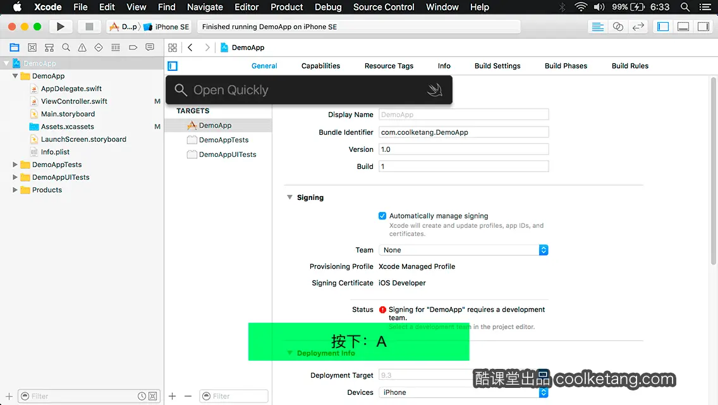718x405 pixels.
Task: Show only recently modified files filter
Action: click(x=142, y=396)
